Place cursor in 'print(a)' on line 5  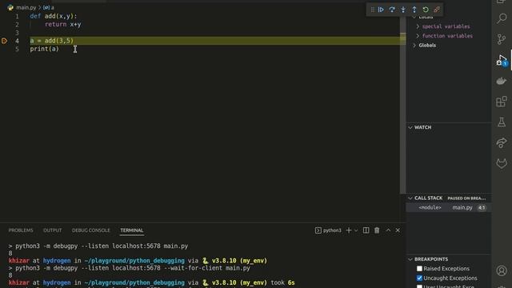(x=45, y=49)
